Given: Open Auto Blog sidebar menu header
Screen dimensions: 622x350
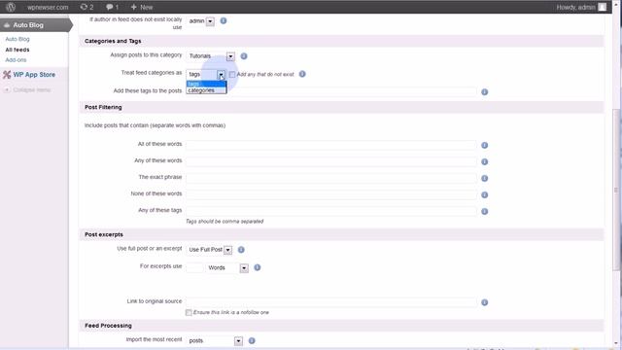Looking at the screenshot, I should (x=35, y=25).
